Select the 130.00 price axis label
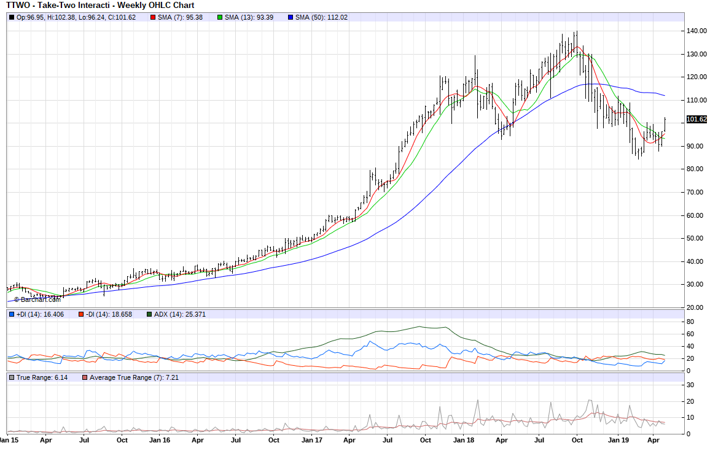Viewport: 710px width, 459px height. pos(696,54)
